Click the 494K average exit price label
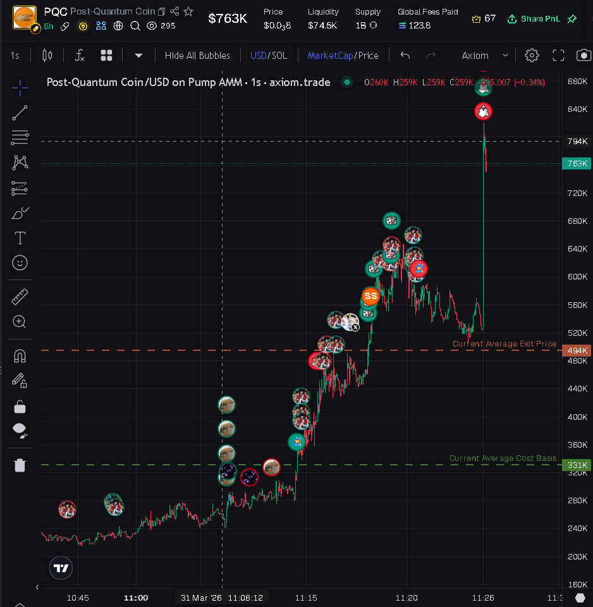Viewport: 593px width, 607px height. click(577, 350)
